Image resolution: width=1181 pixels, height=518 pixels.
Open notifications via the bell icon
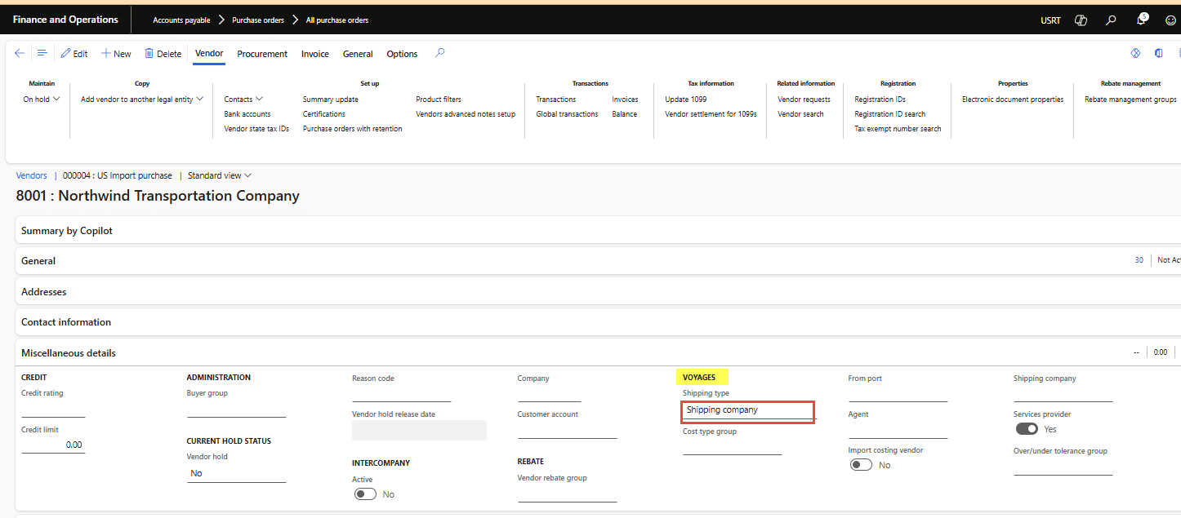tap(1140, 20)
